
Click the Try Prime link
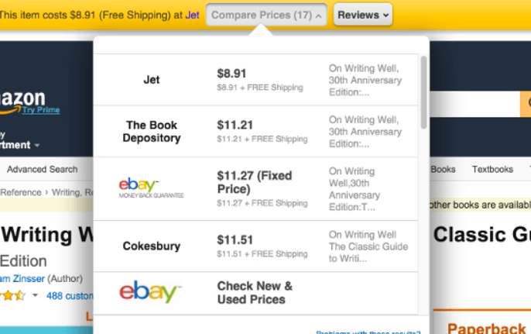(41, 110)
